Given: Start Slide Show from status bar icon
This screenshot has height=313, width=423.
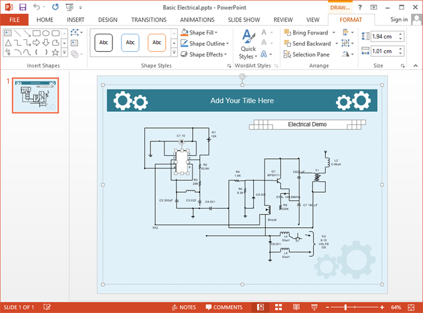Looking at the screenshot, I should (x=313, y=307).
